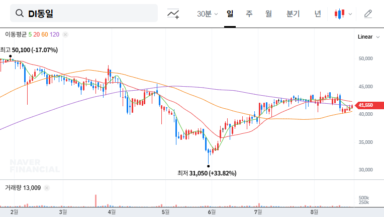The image size is (384, 217).
Task: Click the 6월 date axis label
Action: [x=212, y=212]
